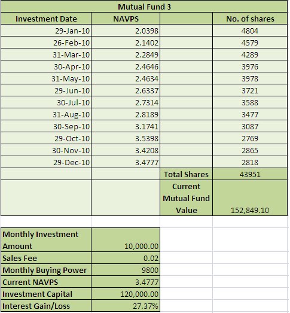Select buying power value 9800

click(x=126, y=270)
